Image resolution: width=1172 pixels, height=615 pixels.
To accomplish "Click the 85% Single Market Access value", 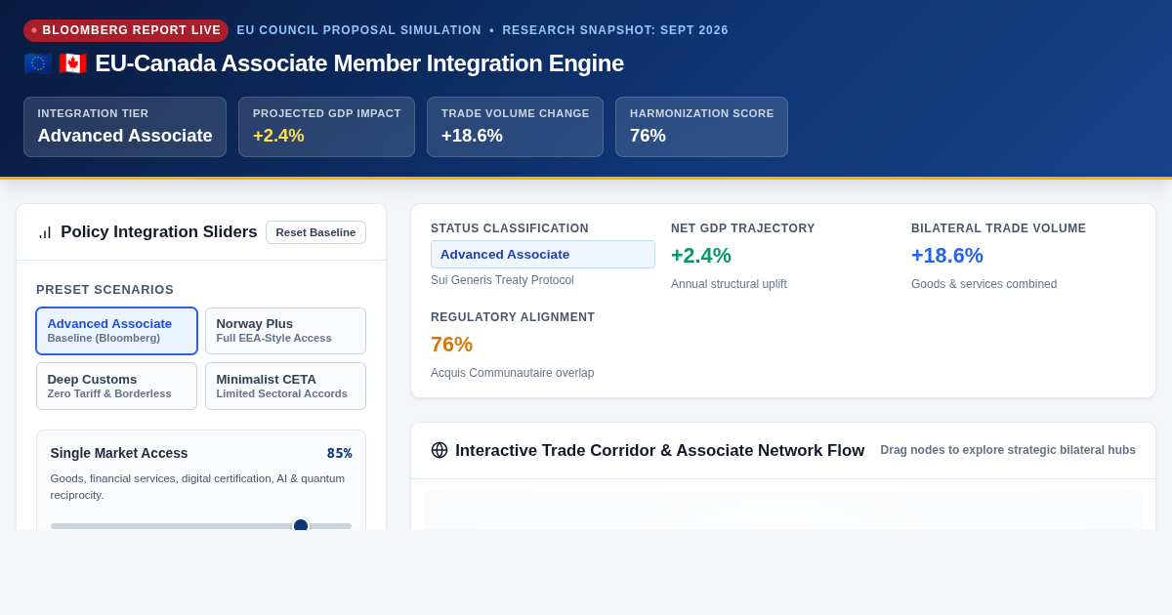I will click(x=339, y=453).
